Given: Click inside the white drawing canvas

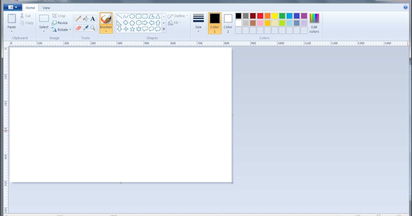Looking at the screenshot, I should coord(121,115).
